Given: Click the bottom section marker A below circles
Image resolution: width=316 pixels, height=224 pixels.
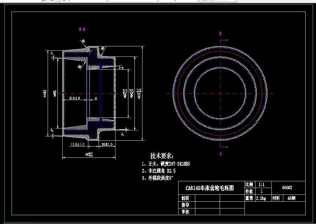Looking at the screenshot, I should (x=220, y=154).
